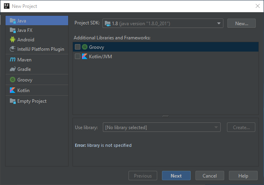Select the Android robot icon
Screen dimensions: 264x185
(13, 40)
